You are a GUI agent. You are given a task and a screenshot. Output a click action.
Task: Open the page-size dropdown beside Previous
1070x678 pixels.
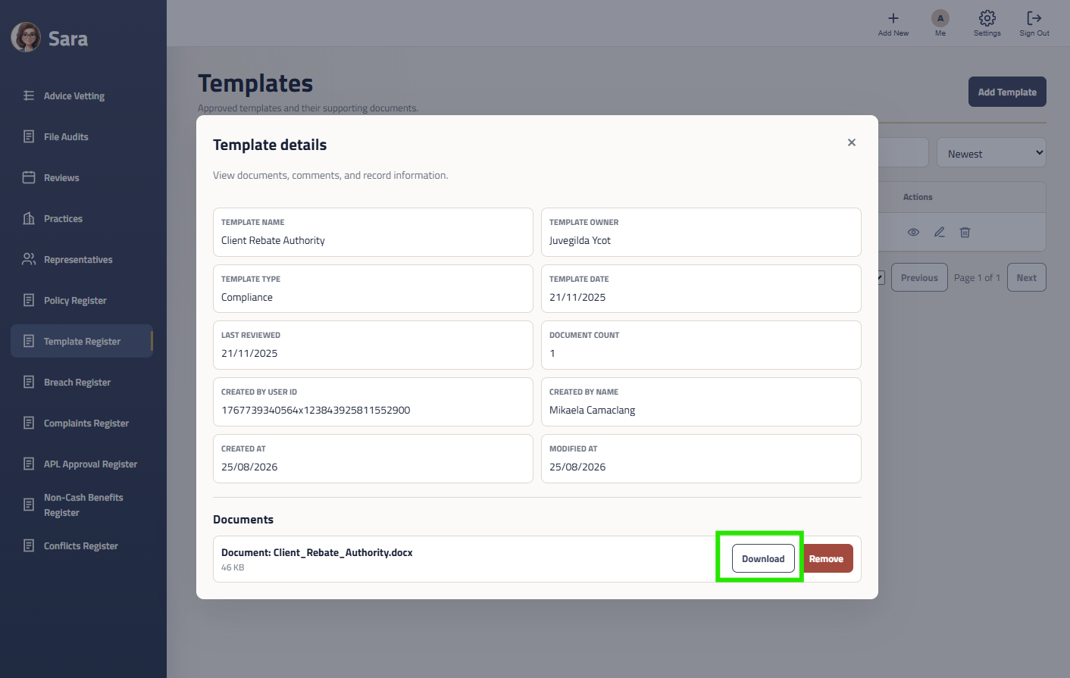coord(881,278)
